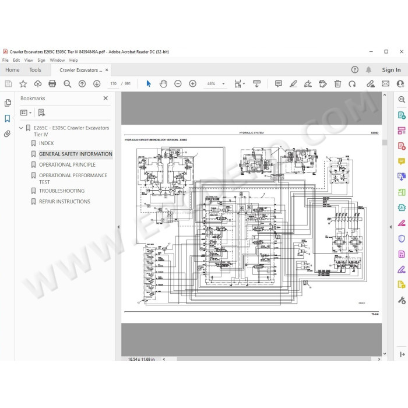
Task: Click the Save file icon
Action: coord(8,83)
